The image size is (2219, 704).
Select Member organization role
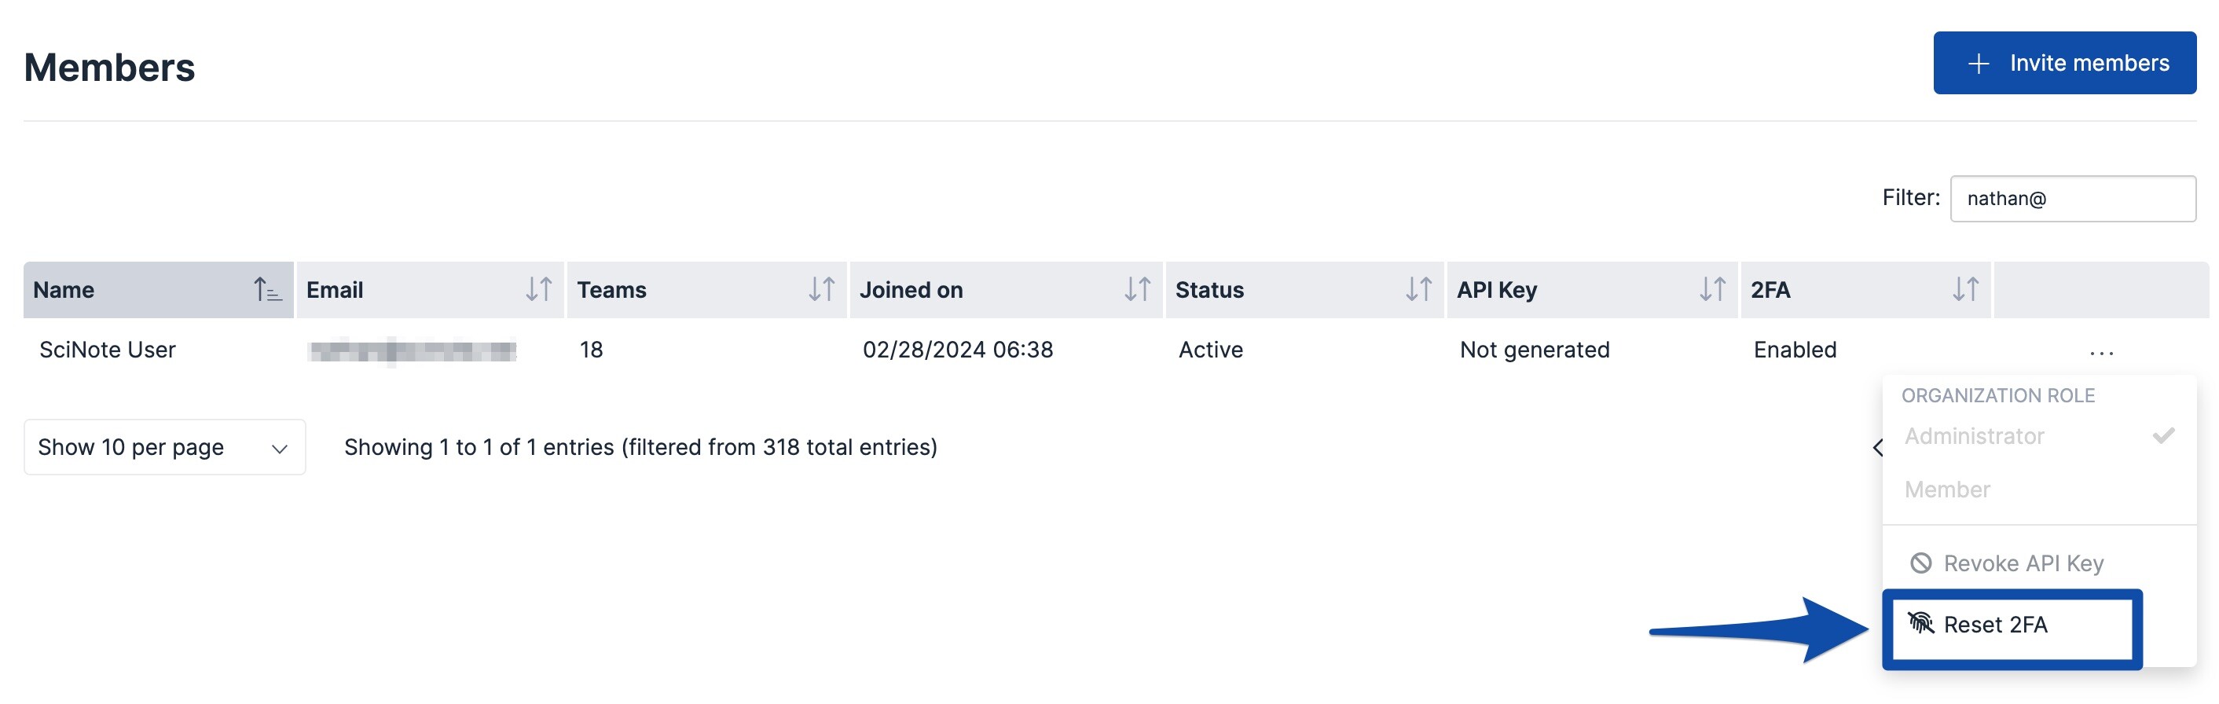pos(1947,489)
